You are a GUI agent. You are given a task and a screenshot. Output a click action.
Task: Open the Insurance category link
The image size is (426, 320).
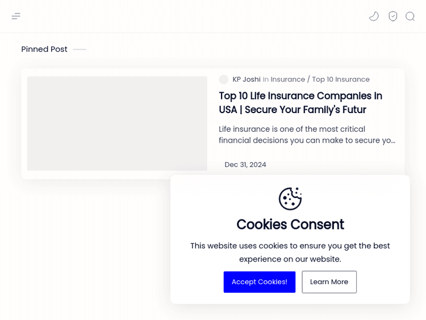(287, 80)
